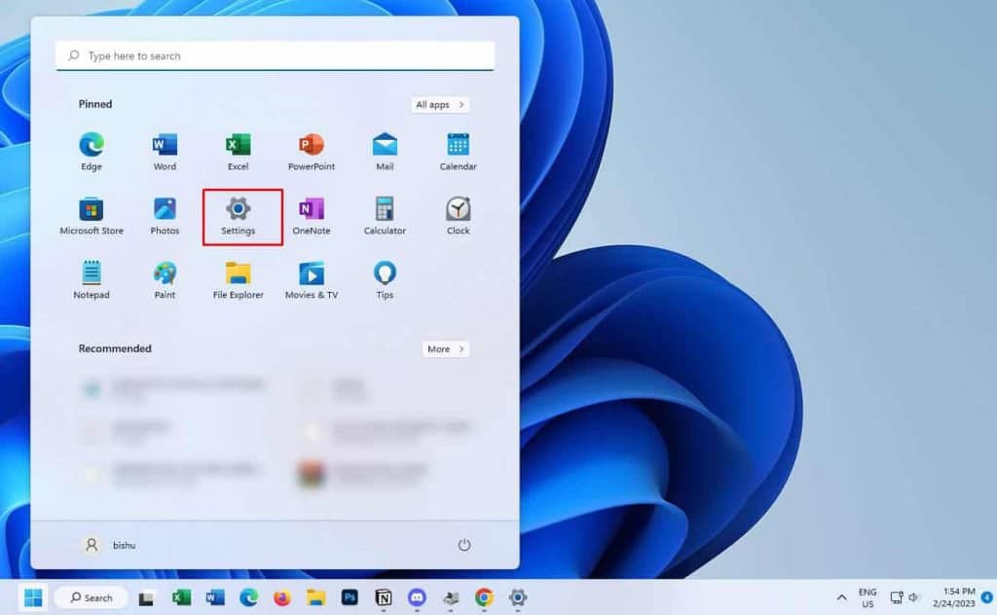Launch Excel from pinned apps
The height and width of the screenshot is (615, 997).
pyautogui.click(x=238, y=146)
